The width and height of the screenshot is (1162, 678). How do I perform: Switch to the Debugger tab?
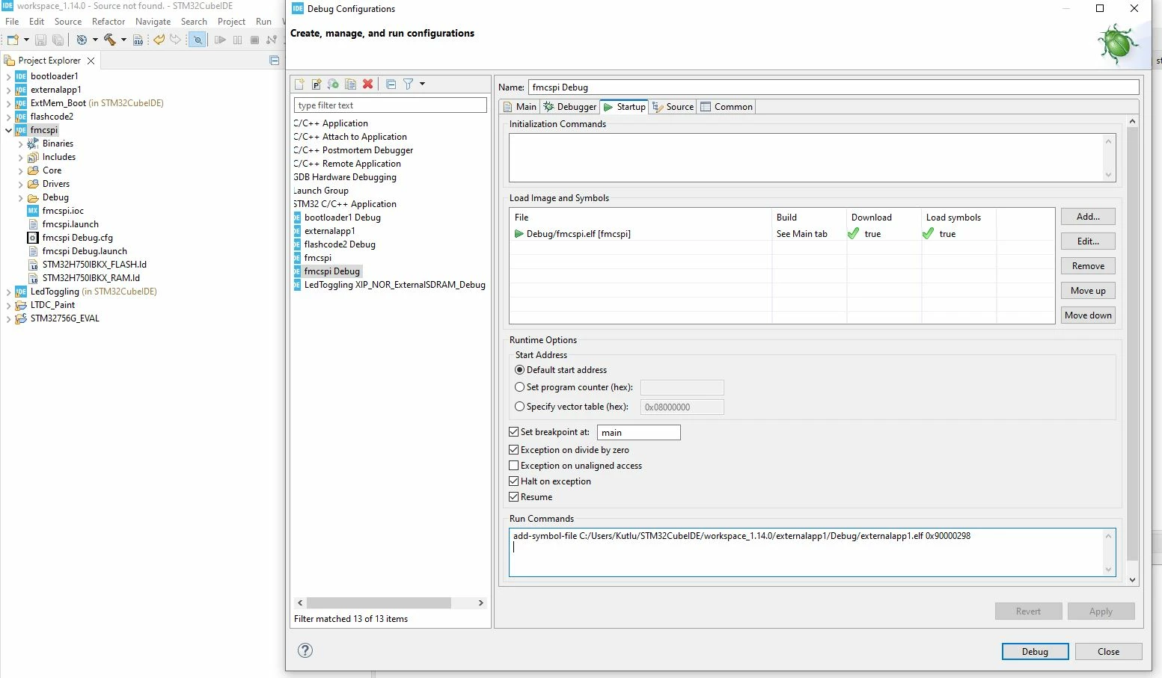coord(570,107)
